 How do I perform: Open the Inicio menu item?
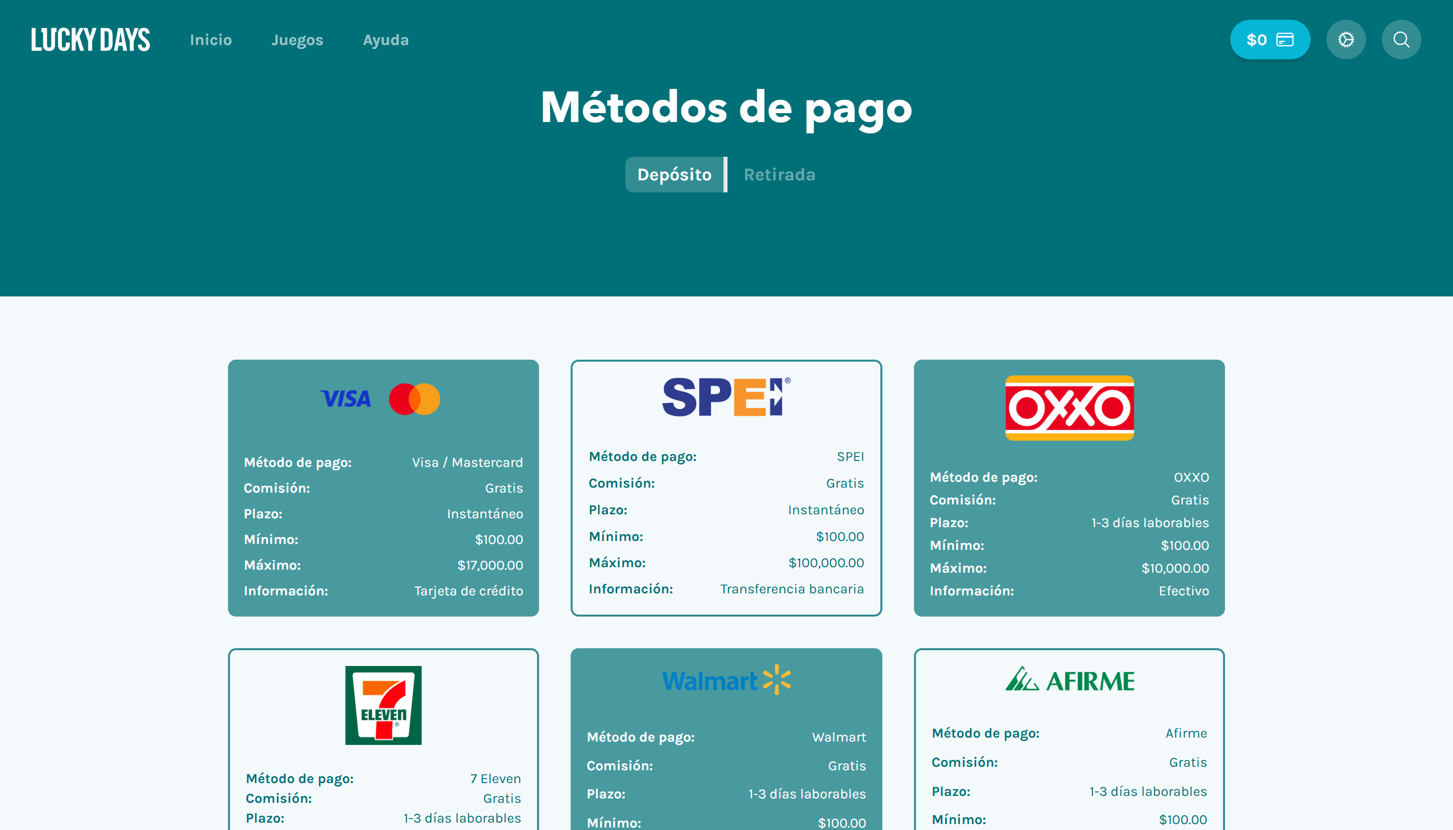coord(211,40)
